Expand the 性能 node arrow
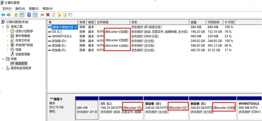This screenshot has height=121, width=262. pyautogui.click(x=8, y=50)
